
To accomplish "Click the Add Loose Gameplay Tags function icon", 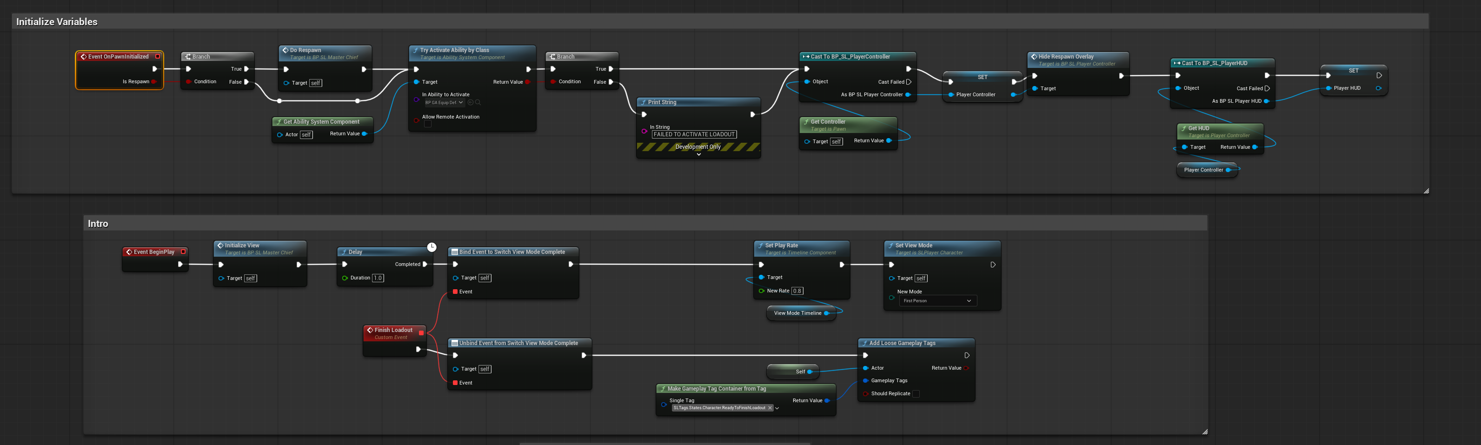I will pyautogui.click(x=865, y=343).
